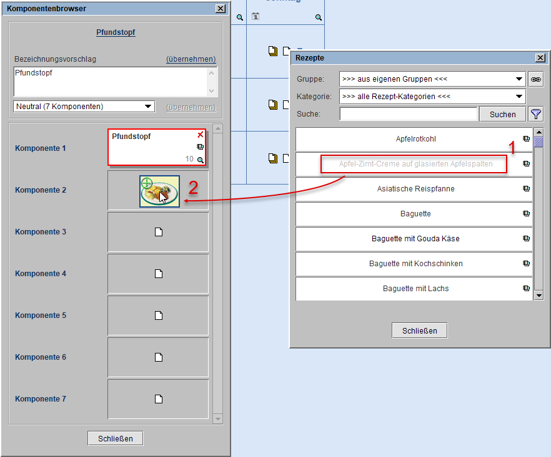Screen dimensions: 551x457
Task: Click recipe icon next to Apfelrotkohl
Action: pyautogui.click(x=526, y=138)
